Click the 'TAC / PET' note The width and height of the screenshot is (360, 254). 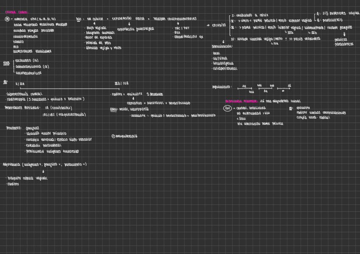pyautogui.click(x=181, y=28)
